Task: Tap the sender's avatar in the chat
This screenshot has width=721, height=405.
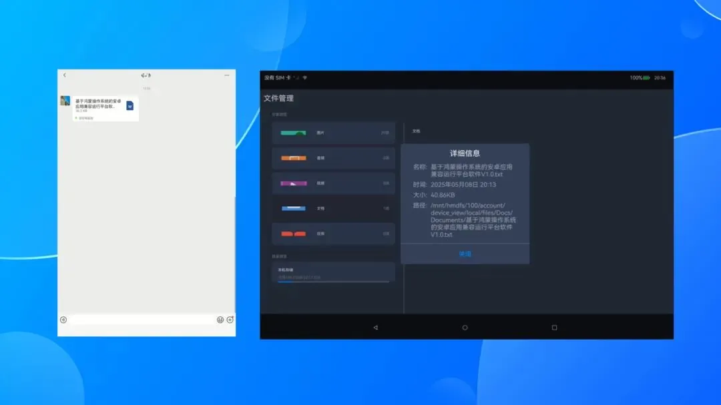Action: (x=65, y=101)
